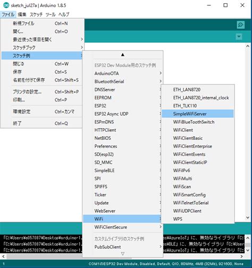Open the SimpleBLE examples entry

(x=122, y=171)
